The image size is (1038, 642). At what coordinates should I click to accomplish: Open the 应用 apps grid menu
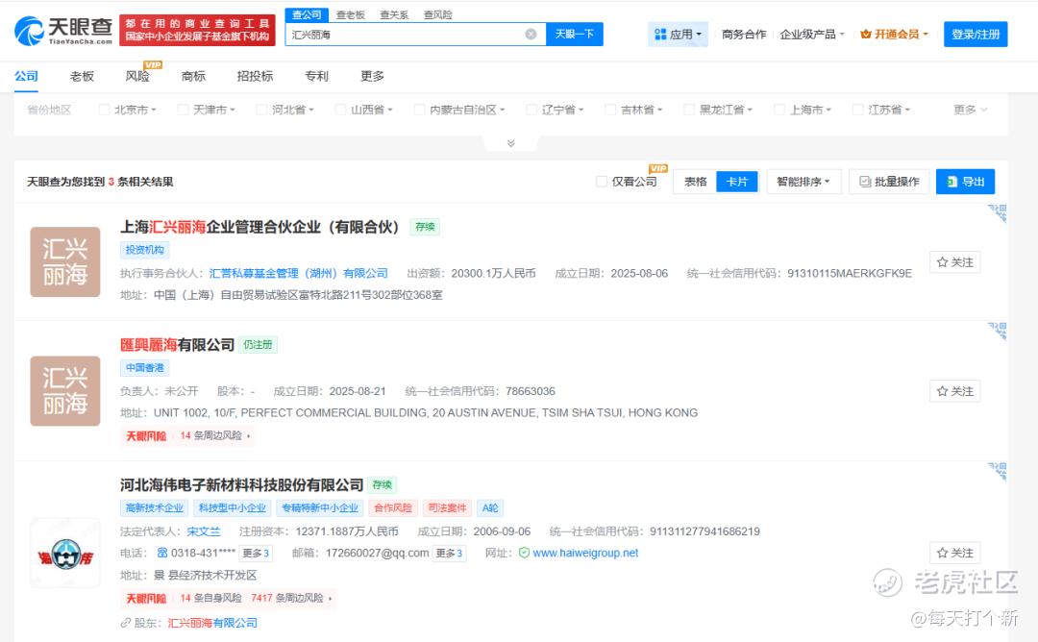[x=678, y=35]
